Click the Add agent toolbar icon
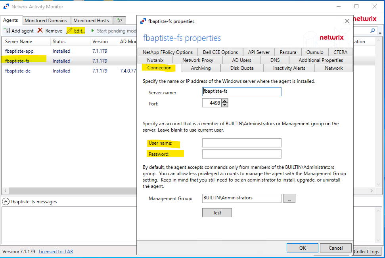 tap(7, 31)
